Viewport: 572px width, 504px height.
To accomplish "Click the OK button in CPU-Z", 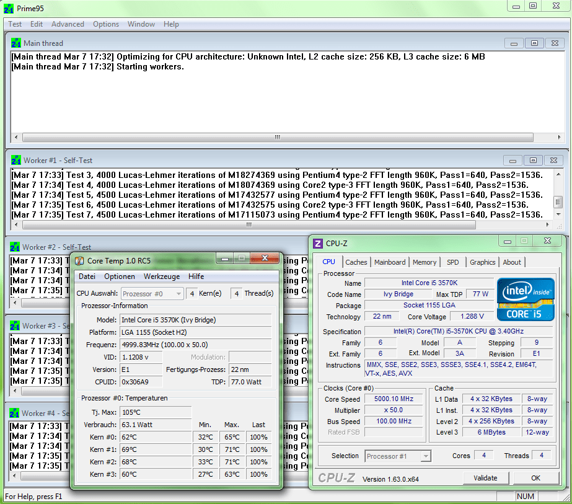I will pos(535,478).
